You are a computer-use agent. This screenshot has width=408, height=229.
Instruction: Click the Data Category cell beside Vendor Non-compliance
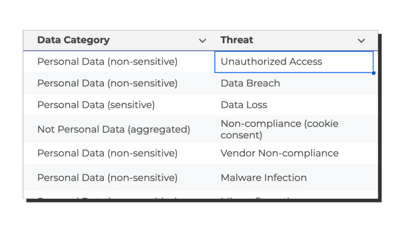tap(107, 153)
